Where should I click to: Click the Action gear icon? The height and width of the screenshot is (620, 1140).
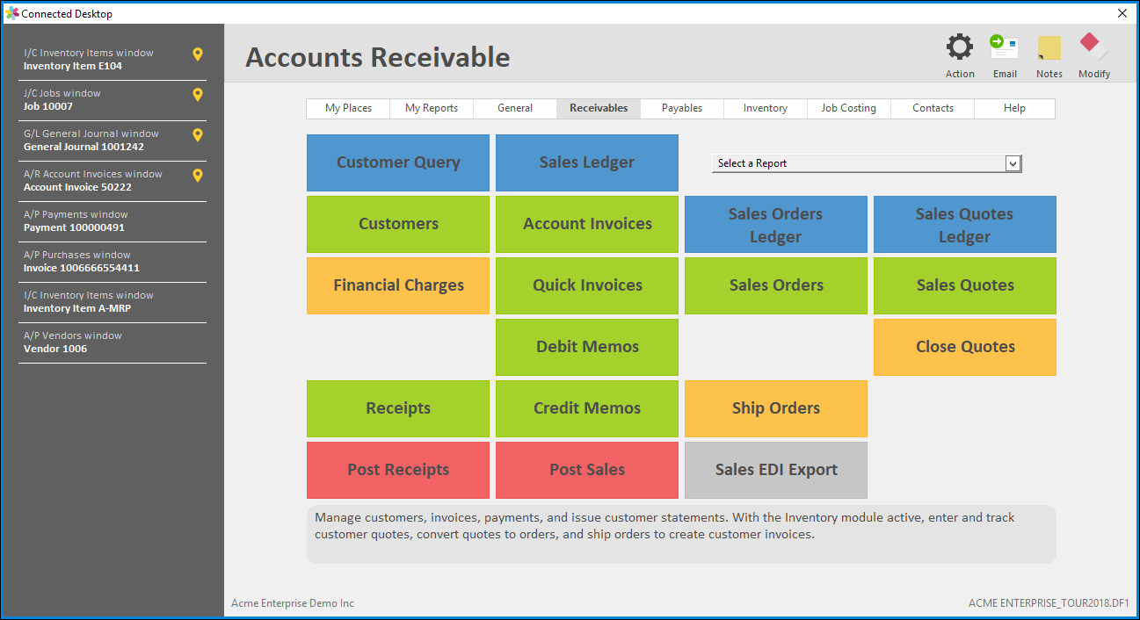point(959,48)
